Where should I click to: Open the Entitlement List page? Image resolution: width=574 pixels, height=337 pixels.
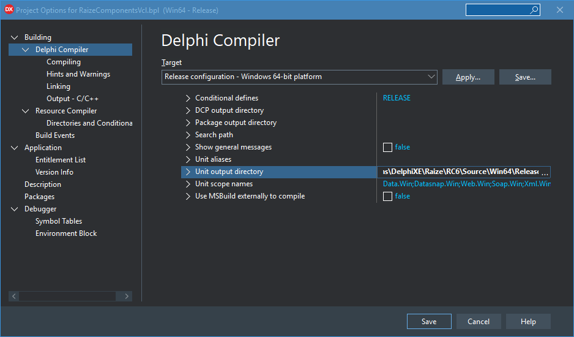61,160
